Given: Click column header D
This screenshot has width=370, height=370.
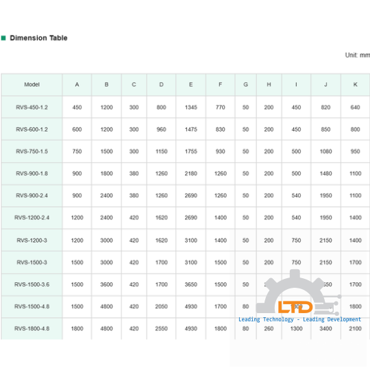Looking at the screenshot, I should point(161,84).
